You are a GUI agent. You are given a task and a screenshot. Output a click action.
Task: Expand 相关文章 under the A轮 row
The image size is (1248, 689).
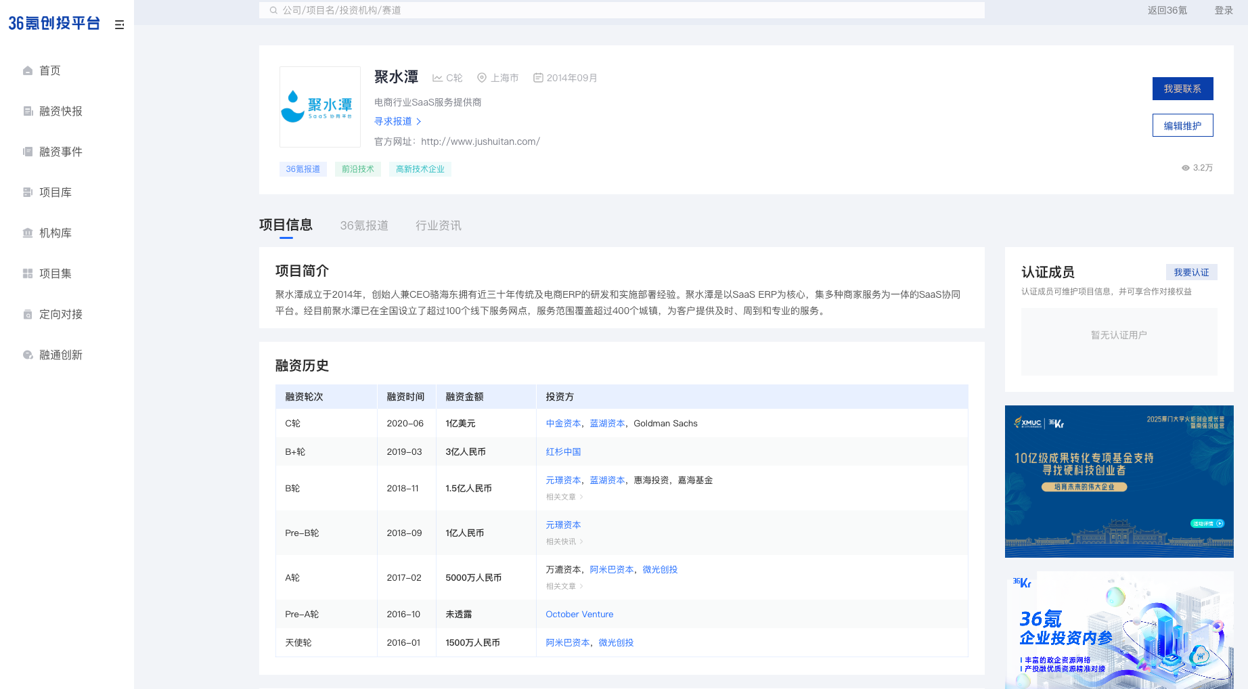564,586
